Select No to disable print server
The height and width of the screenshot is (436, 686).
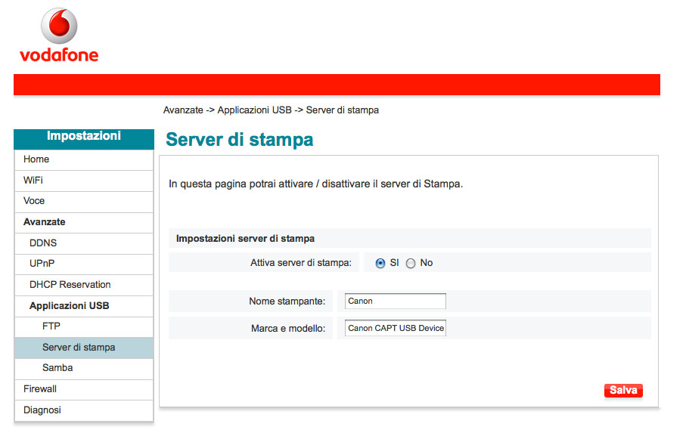pyautogui.click(x=411, y=264)
